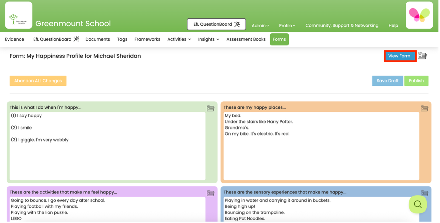Open the Assessment Books tab

coord(246,39)
